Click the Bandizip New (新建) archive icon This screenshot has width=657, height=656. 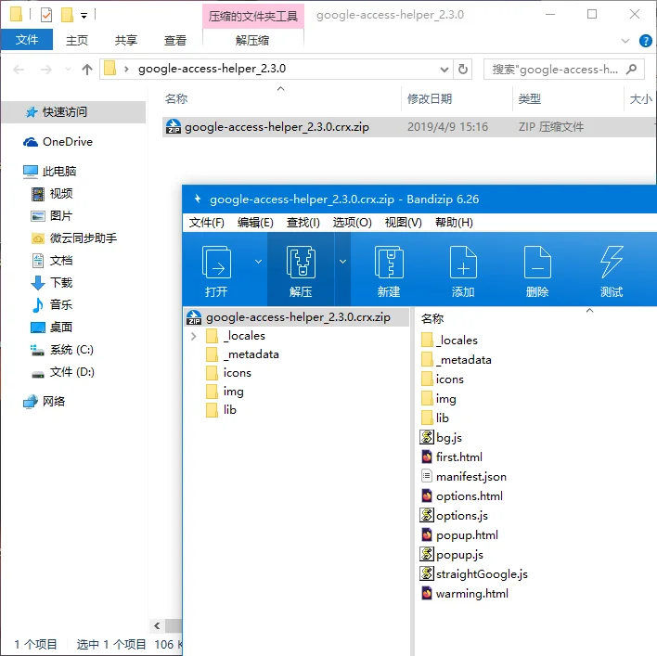pyautogui.click(x=389, y=263)
